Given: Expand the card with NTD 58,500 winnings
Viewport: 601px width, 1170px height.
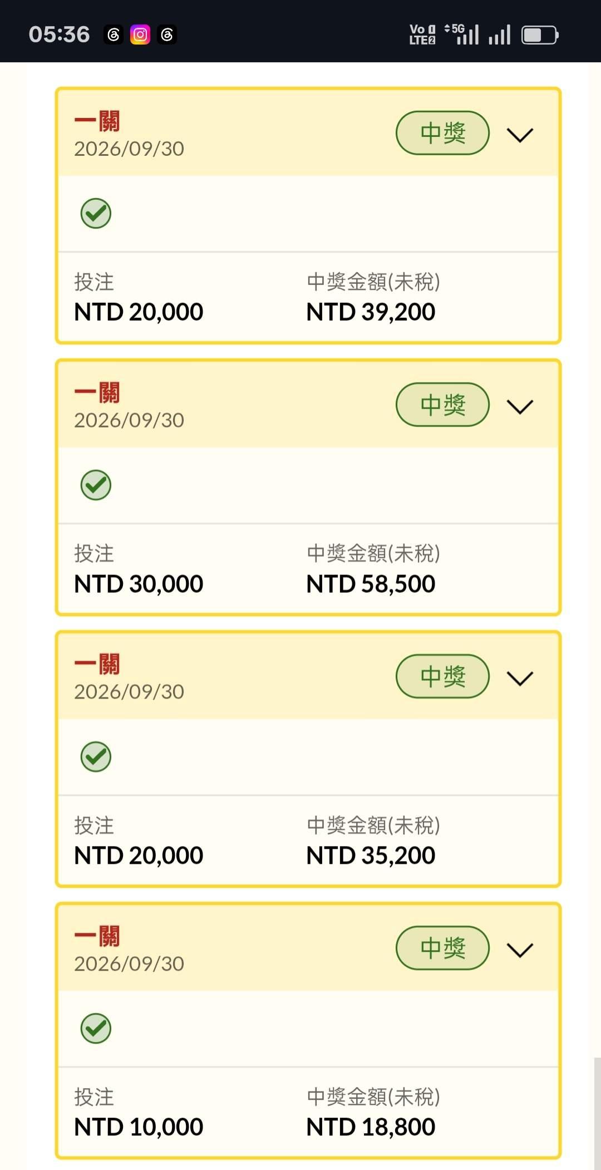Looking at the screenshot, I should (520, 407).
